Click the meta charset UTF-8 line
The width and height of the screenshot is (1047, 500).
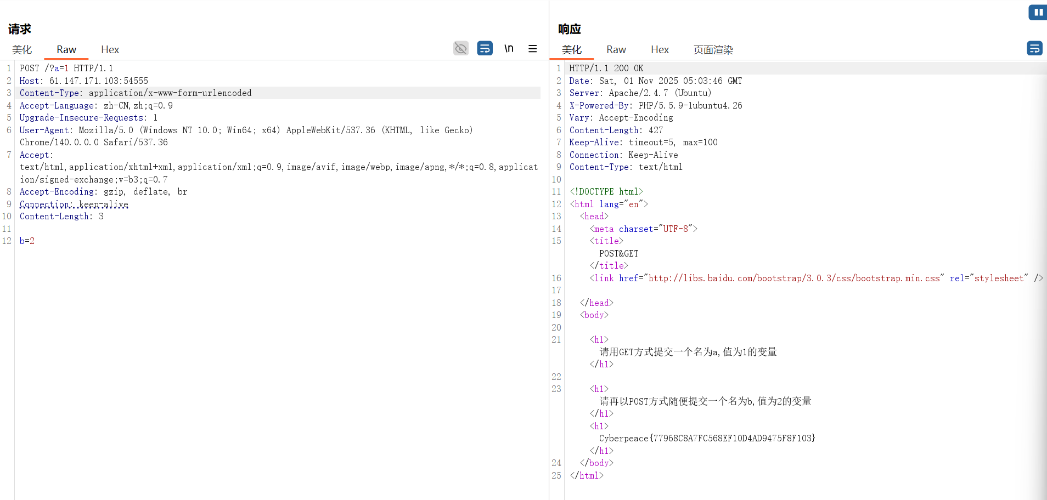pyautogui.click(x=644, y=229)
